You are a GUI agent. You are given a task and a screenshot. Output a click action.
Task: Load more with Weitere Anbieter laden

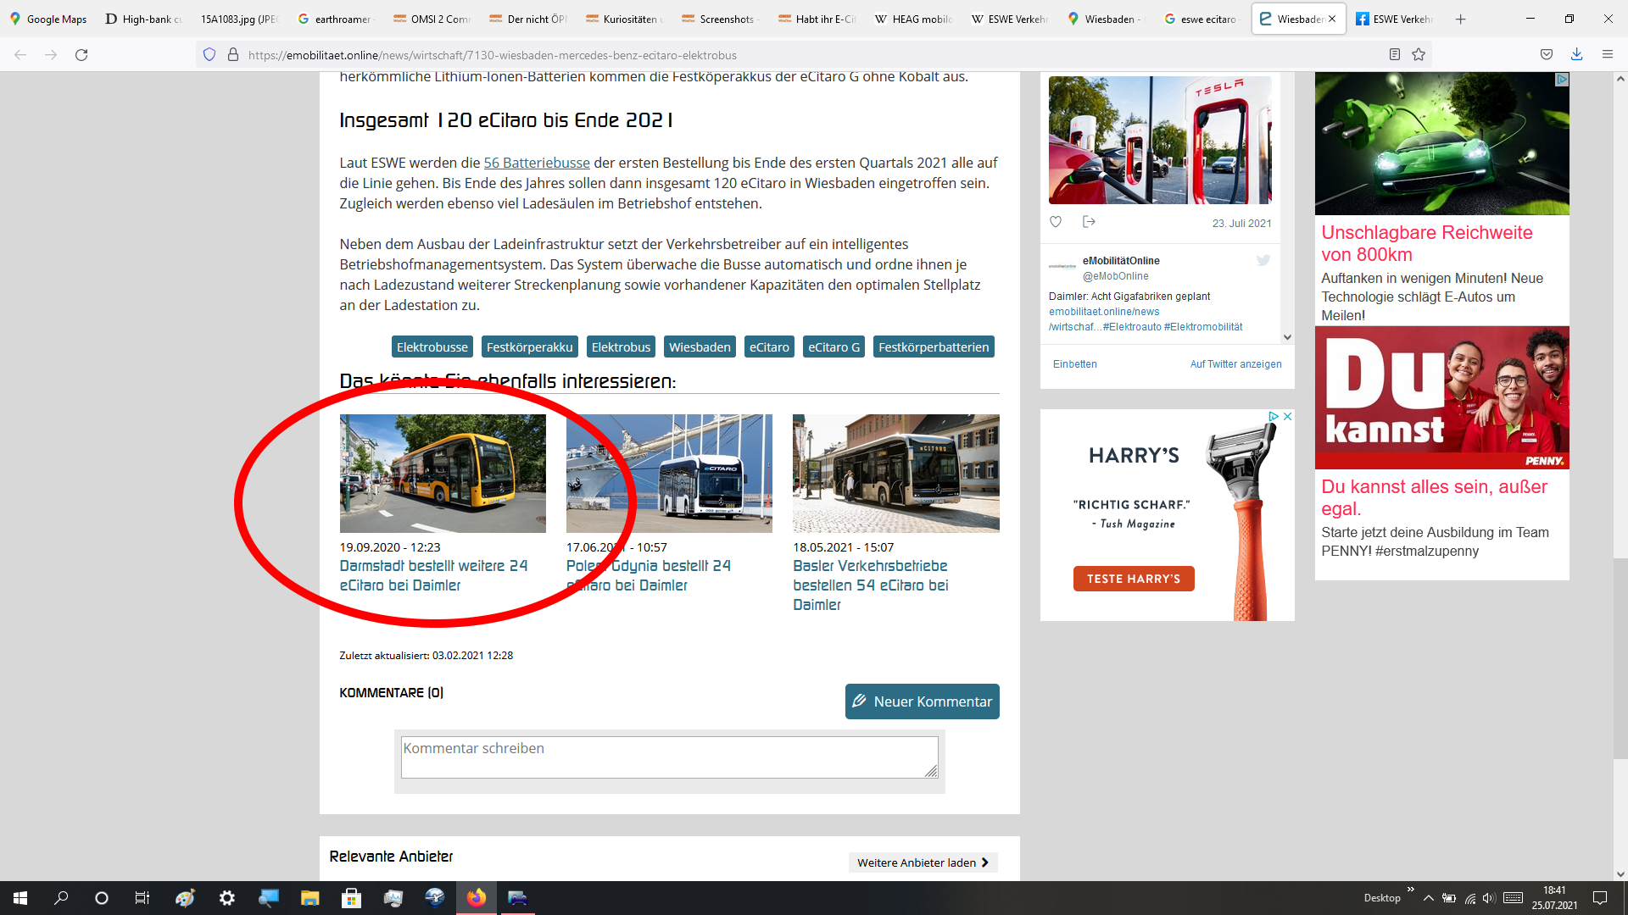coord(923,862)
